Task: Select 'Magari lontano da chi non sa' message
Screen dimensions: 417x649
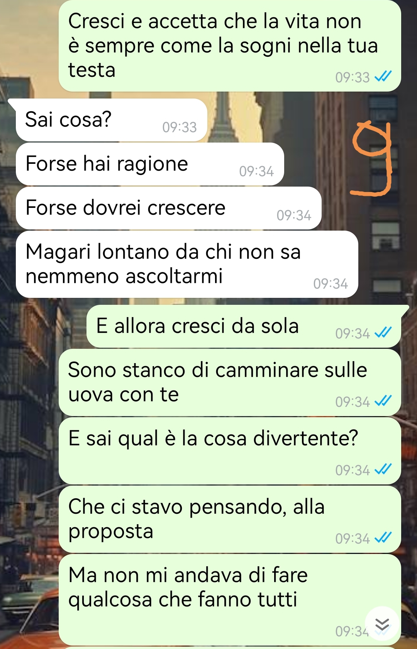Action: [x=187, y=264]
